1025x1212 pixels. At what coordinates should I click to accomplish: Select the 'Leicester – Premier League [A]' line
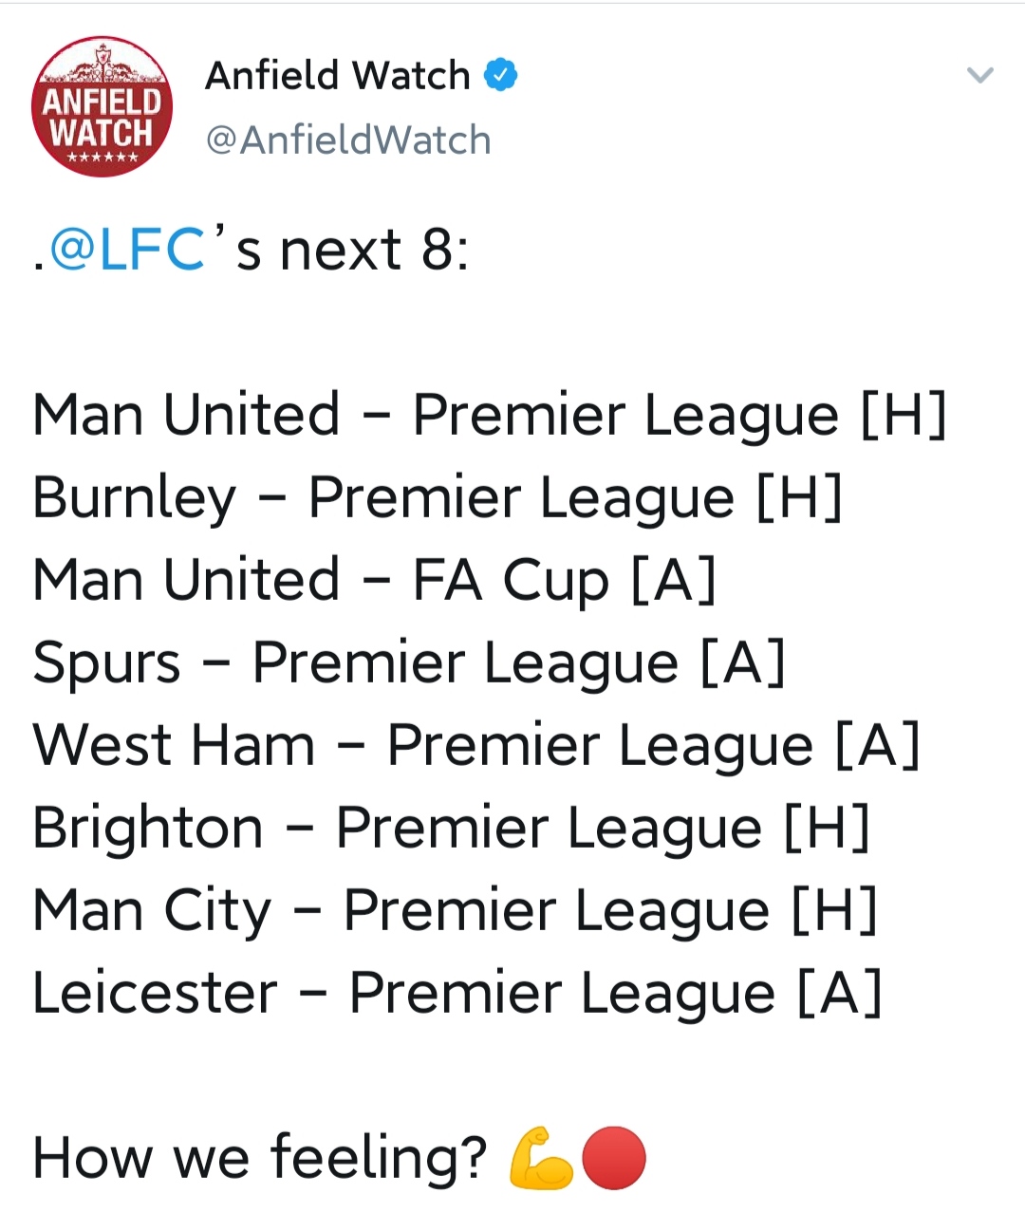(457, 994)
